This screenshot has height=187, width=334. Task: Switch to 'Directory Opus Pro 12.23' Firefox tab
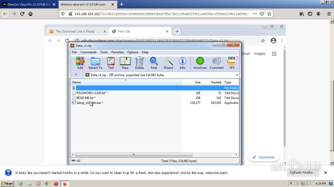[29, 4]
